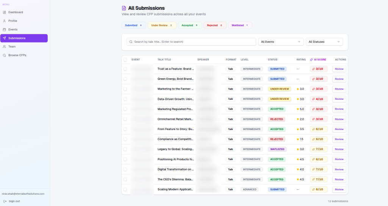Click Review for Green Energy, Bold Brand
The width and height of the screenshot is (388, 206).
pos(339,79)
